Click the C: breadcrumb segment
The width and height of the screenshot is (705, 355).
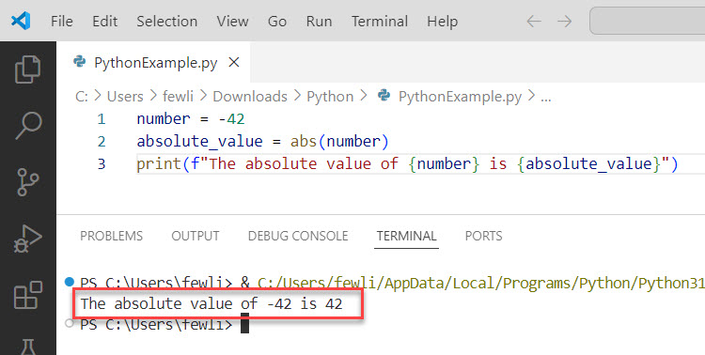(x=82, y=96)
